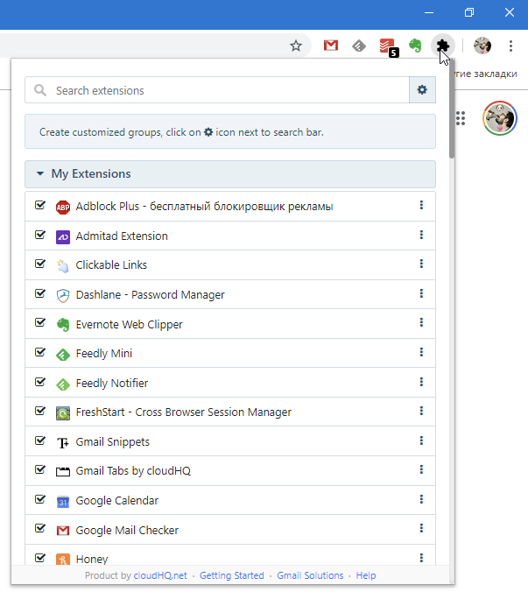Open options menu for Feedly Notifier
The width and height of the screenshot is (528, 599).
pyautogui.click(x=421, y=382)
